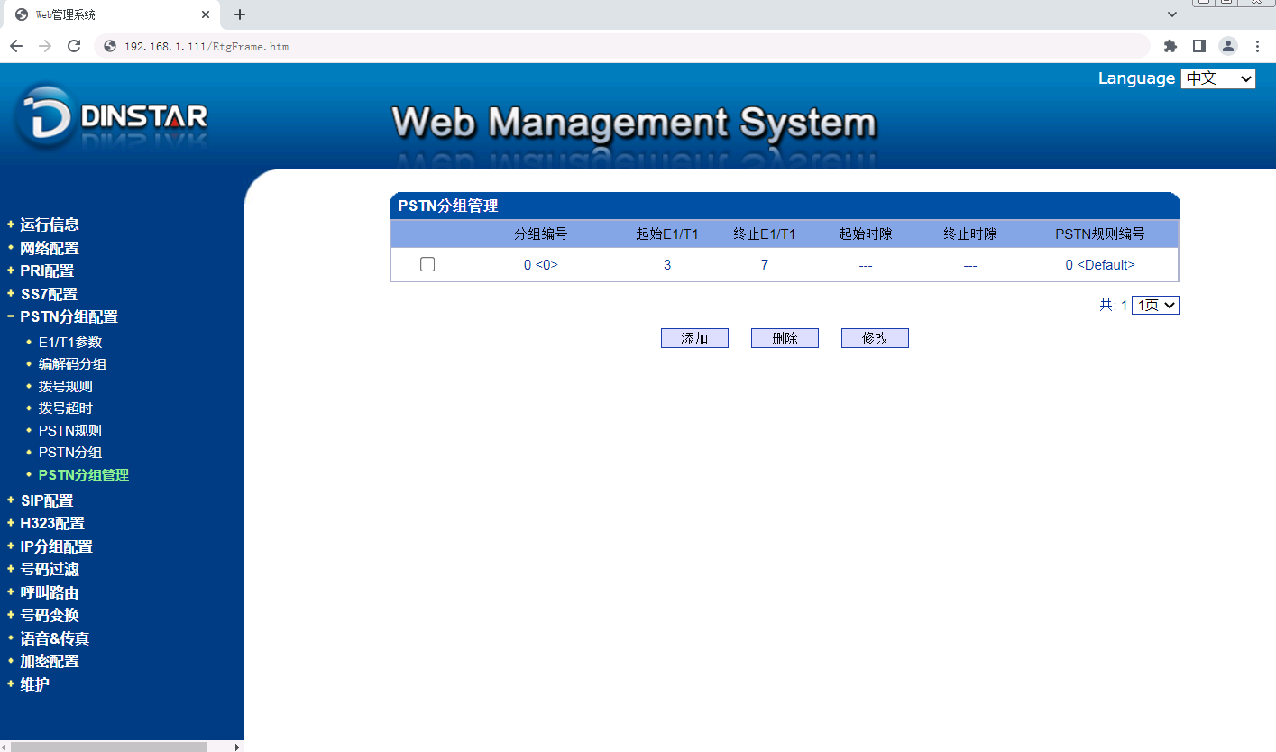Click the Dinstar logo
This screenshot has height=752, width=1276.
[112, 116]
